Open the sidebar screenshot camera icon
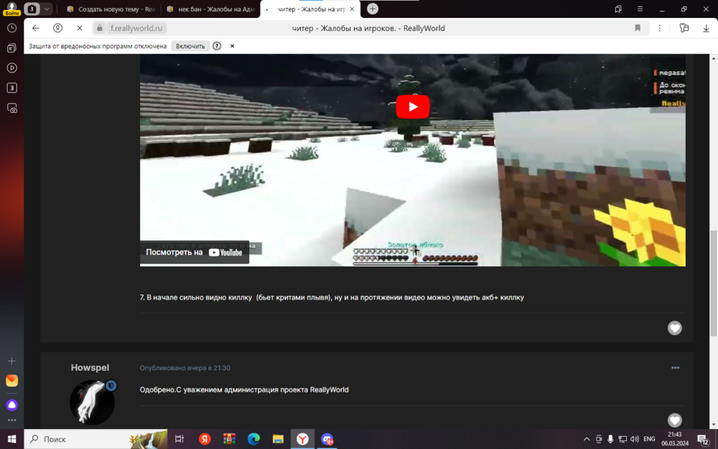Screen dimensions: 718x449 pos(12,108)
